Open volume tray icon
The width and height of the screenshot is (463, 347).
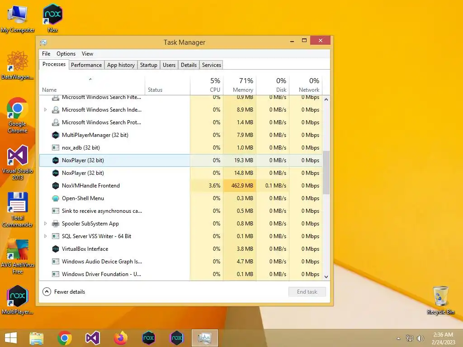pyautogui.click(x=420, y=338)
